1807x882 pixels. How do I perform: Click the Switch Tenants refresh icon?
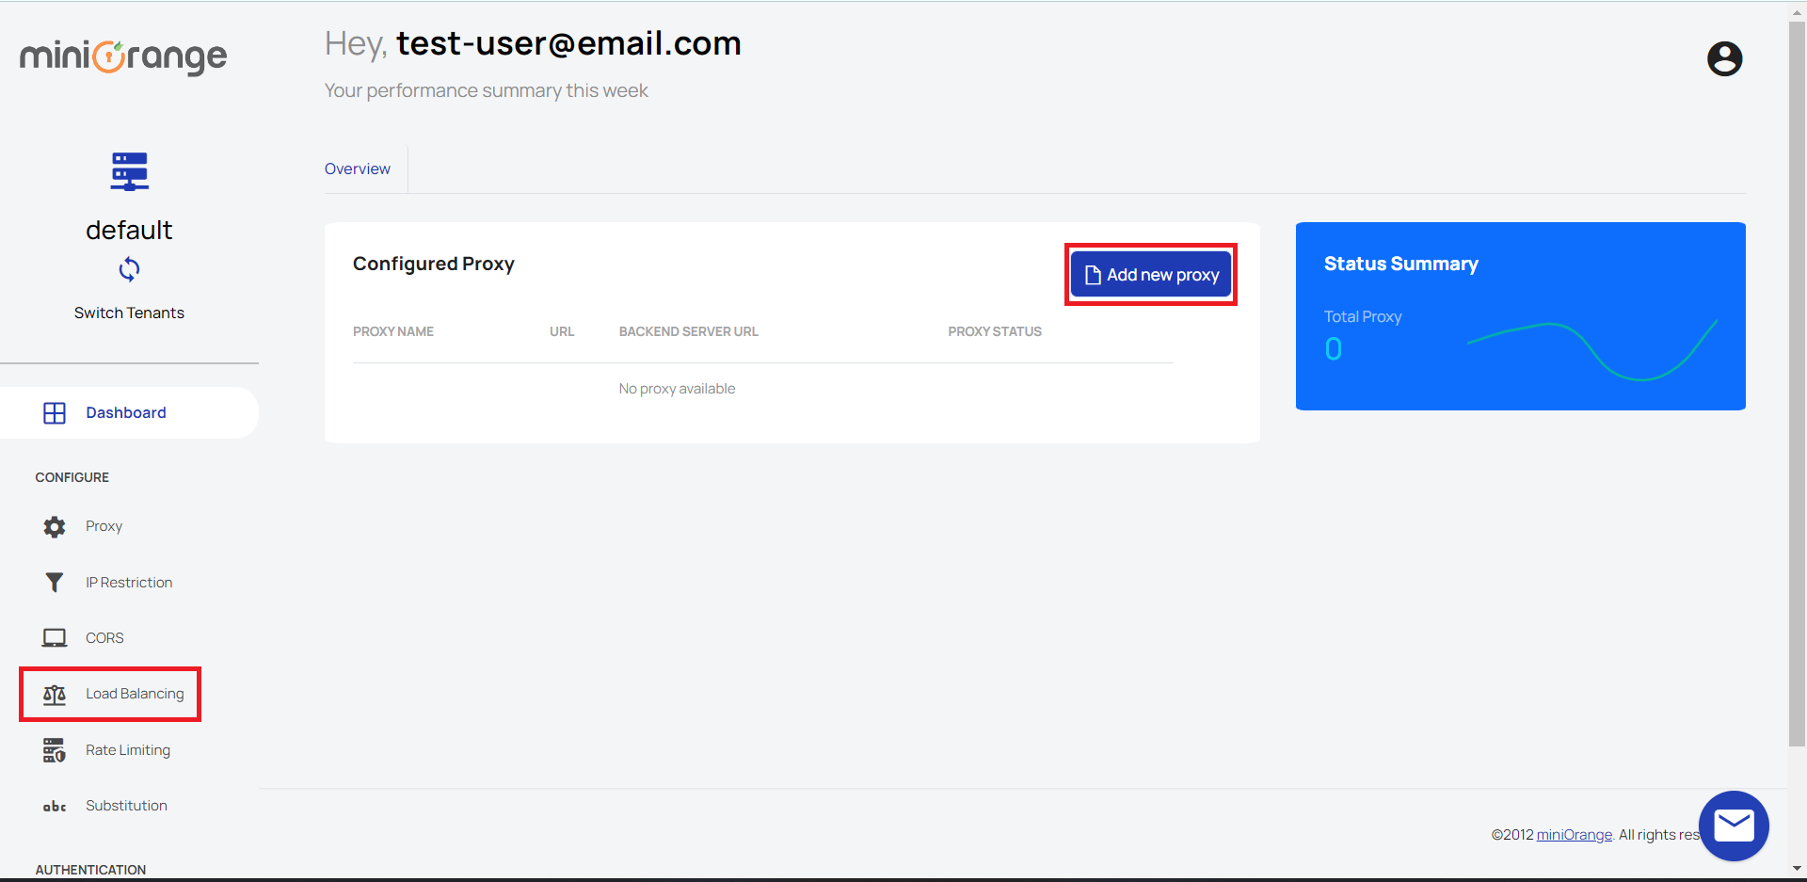click(x=129, y=270)
